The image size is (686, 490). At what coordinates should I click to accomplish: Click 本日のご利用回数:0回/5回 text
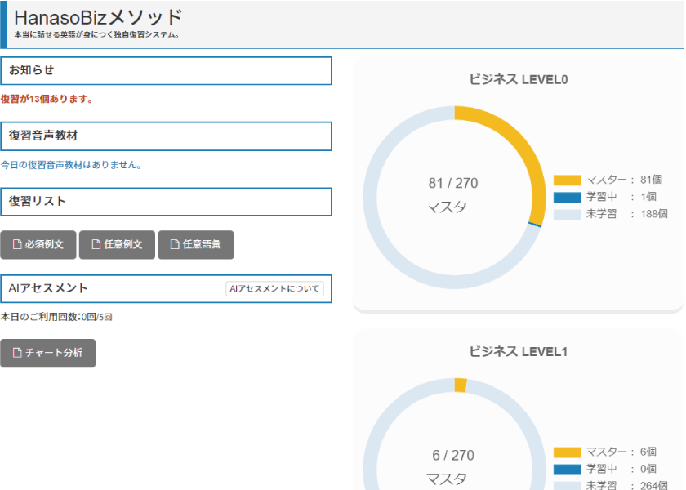point(56,317)
